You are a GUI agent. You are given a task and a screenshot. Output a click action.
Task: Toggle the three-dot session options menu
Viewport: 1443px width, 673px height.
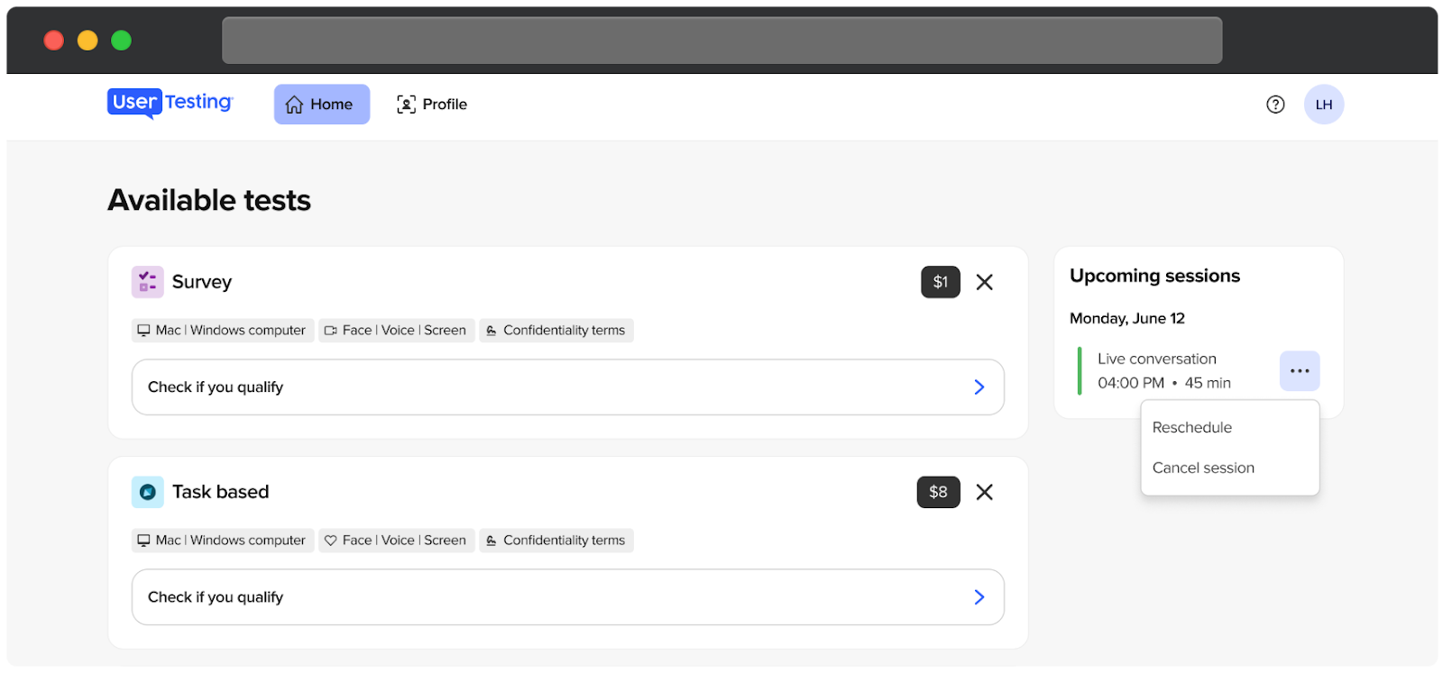tap(1300, 371)
